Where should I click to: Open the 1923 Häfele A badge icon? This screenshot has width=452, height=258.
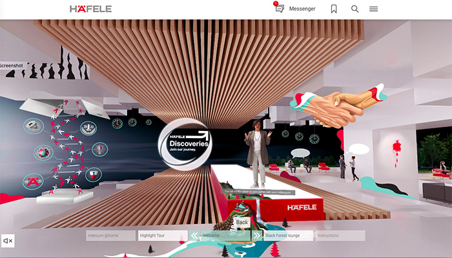point(33,182)
